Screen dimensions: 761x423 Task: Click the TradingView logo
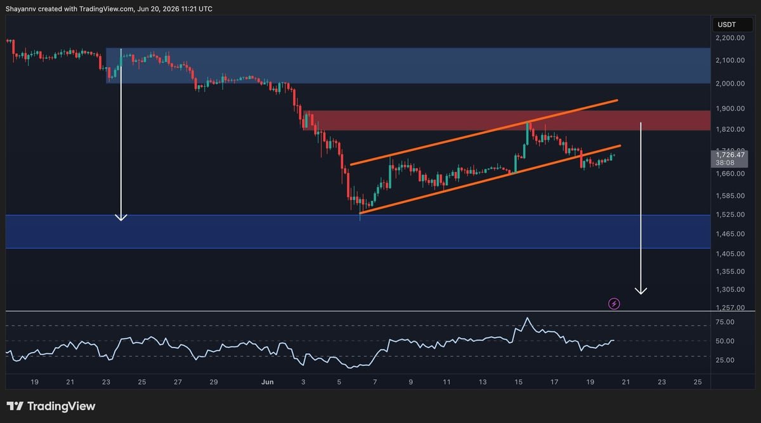coord(51,406)
